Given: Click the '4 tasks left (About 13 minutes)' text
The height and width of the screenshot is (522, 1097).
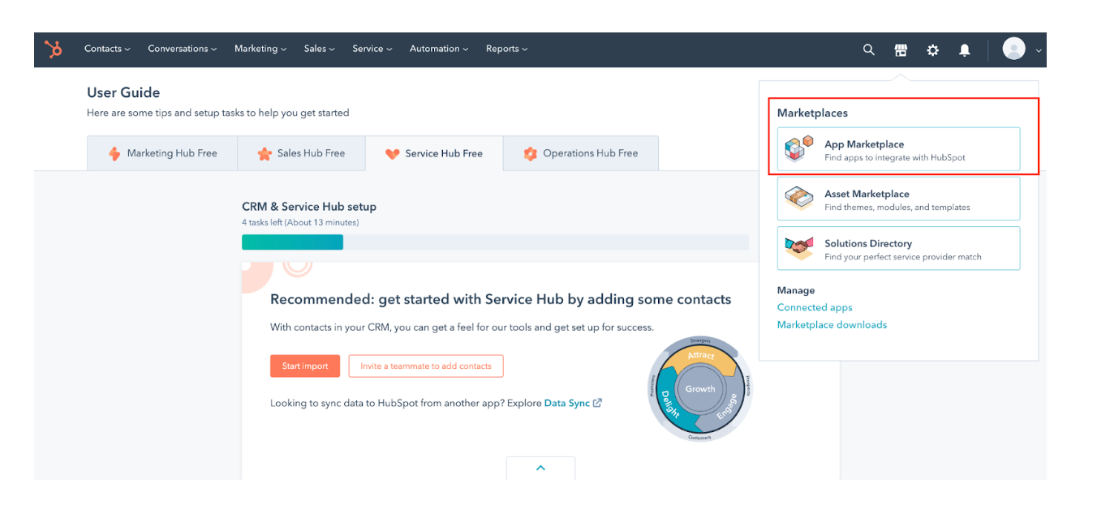Looking at the screenshot, I should point(300,222).
